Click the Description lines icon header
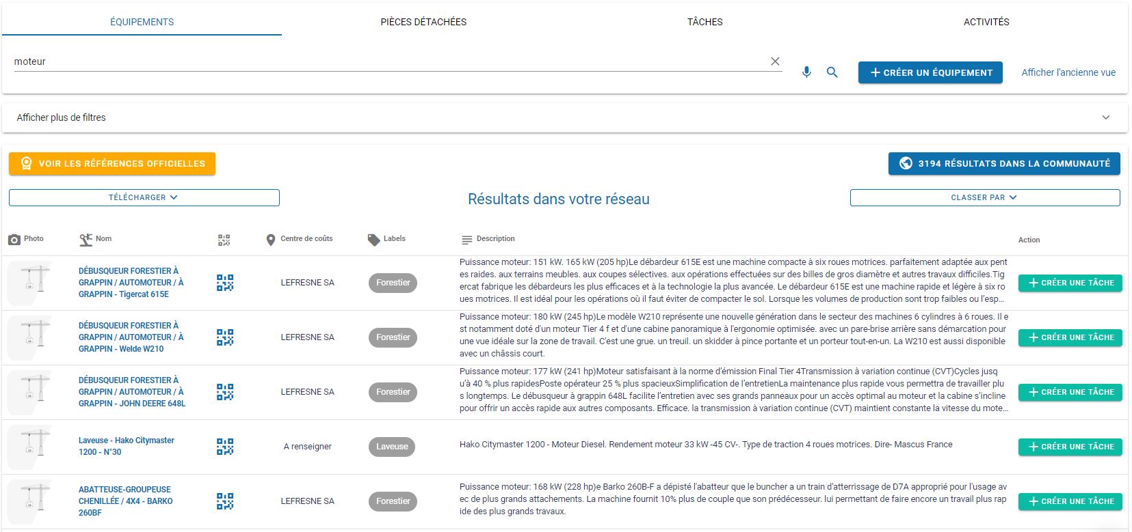The height and width of the screenshot is (532, 1132). 467,240
